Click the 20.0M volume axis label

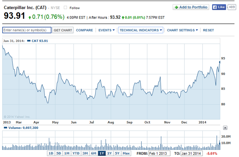click(226, 136)
